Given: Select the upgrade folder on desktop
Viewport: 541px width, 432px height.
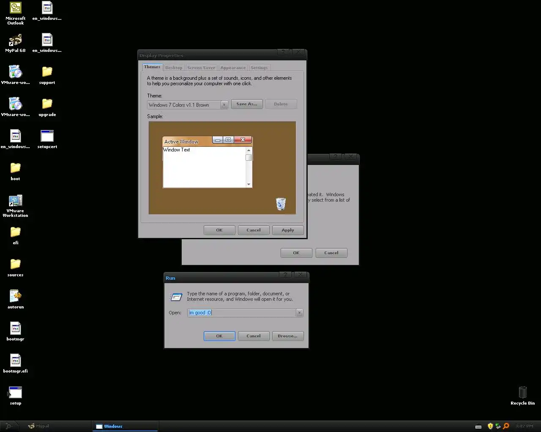Looking at the screenshot, I should pyautogui.click(x=47, y=107).
